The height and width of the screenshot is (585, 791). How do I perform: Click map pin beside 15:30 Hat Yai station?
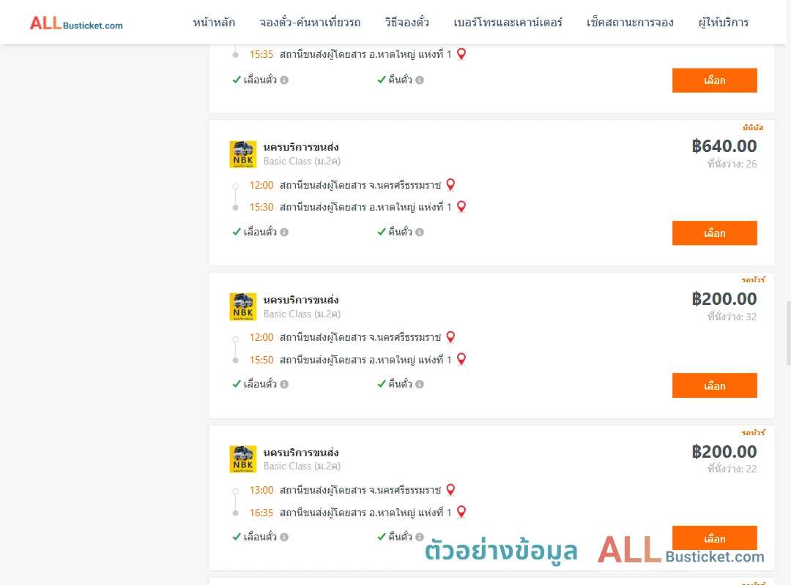pos(461,207)
